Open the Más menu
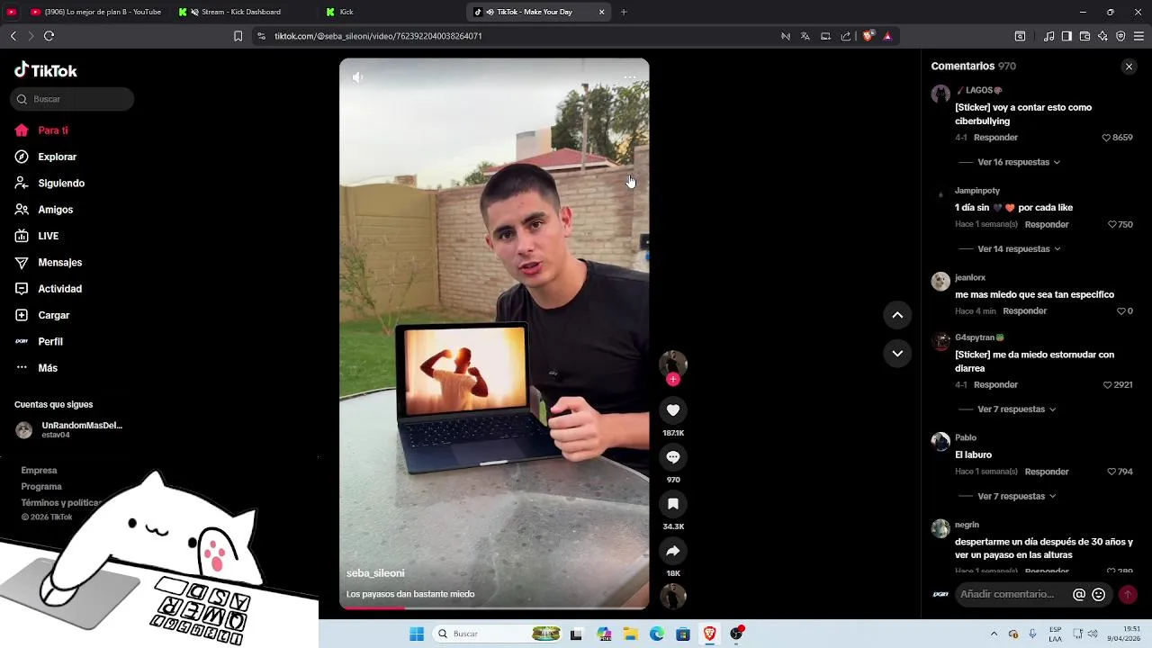The height and width of the screenshot is (648, 1152). click(x=36, y=368)
